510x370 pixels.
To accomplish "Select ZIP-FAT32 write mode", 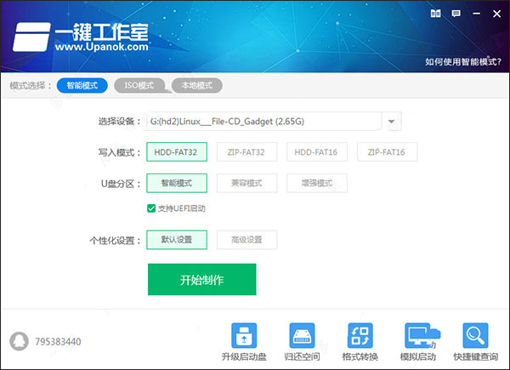I will tap(246, 152).
